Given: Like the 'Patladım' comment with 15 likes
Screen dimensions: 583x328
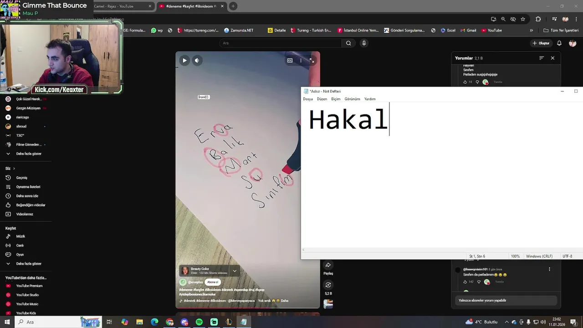Looking at the screenshot, I should point(465,82).
